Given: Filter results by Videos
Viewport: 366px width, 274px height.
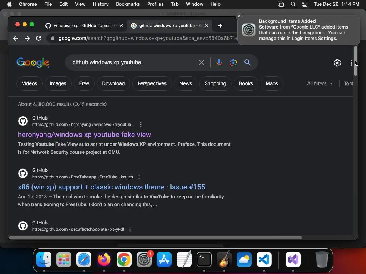Looking at the screenshot, I should click(29, 83).
